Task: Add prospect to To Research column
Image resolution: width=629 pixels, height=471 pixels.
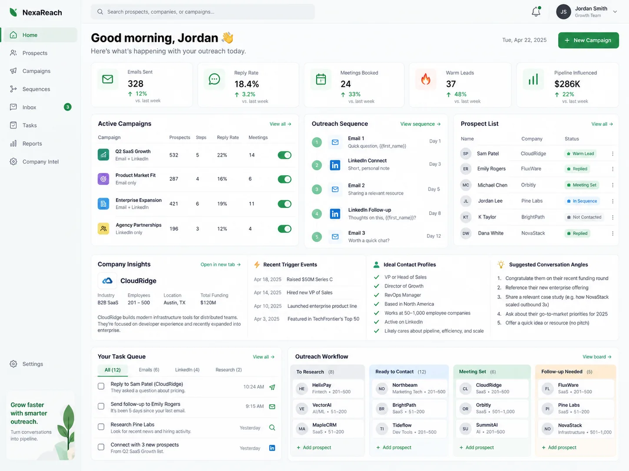Action: [x=314, y=448]
